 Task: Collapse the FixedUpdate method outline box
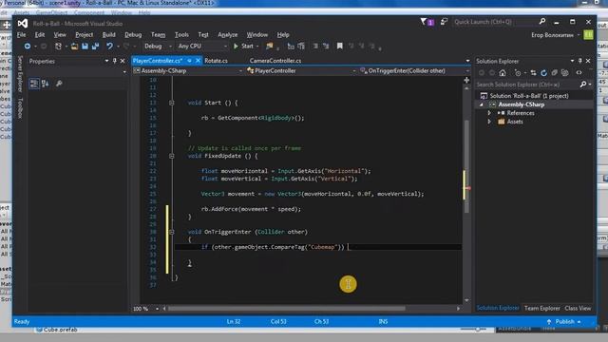click(x=171, y=156)
